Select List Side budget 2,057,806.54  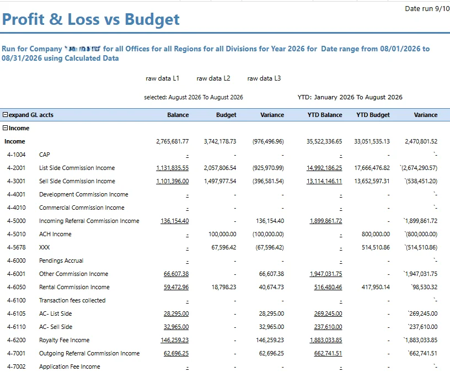220,168
